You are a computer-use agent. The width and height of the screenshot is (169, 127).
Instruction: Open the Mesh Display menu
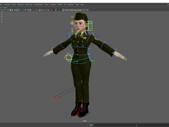pyautogui.click(x=38, y=5)
